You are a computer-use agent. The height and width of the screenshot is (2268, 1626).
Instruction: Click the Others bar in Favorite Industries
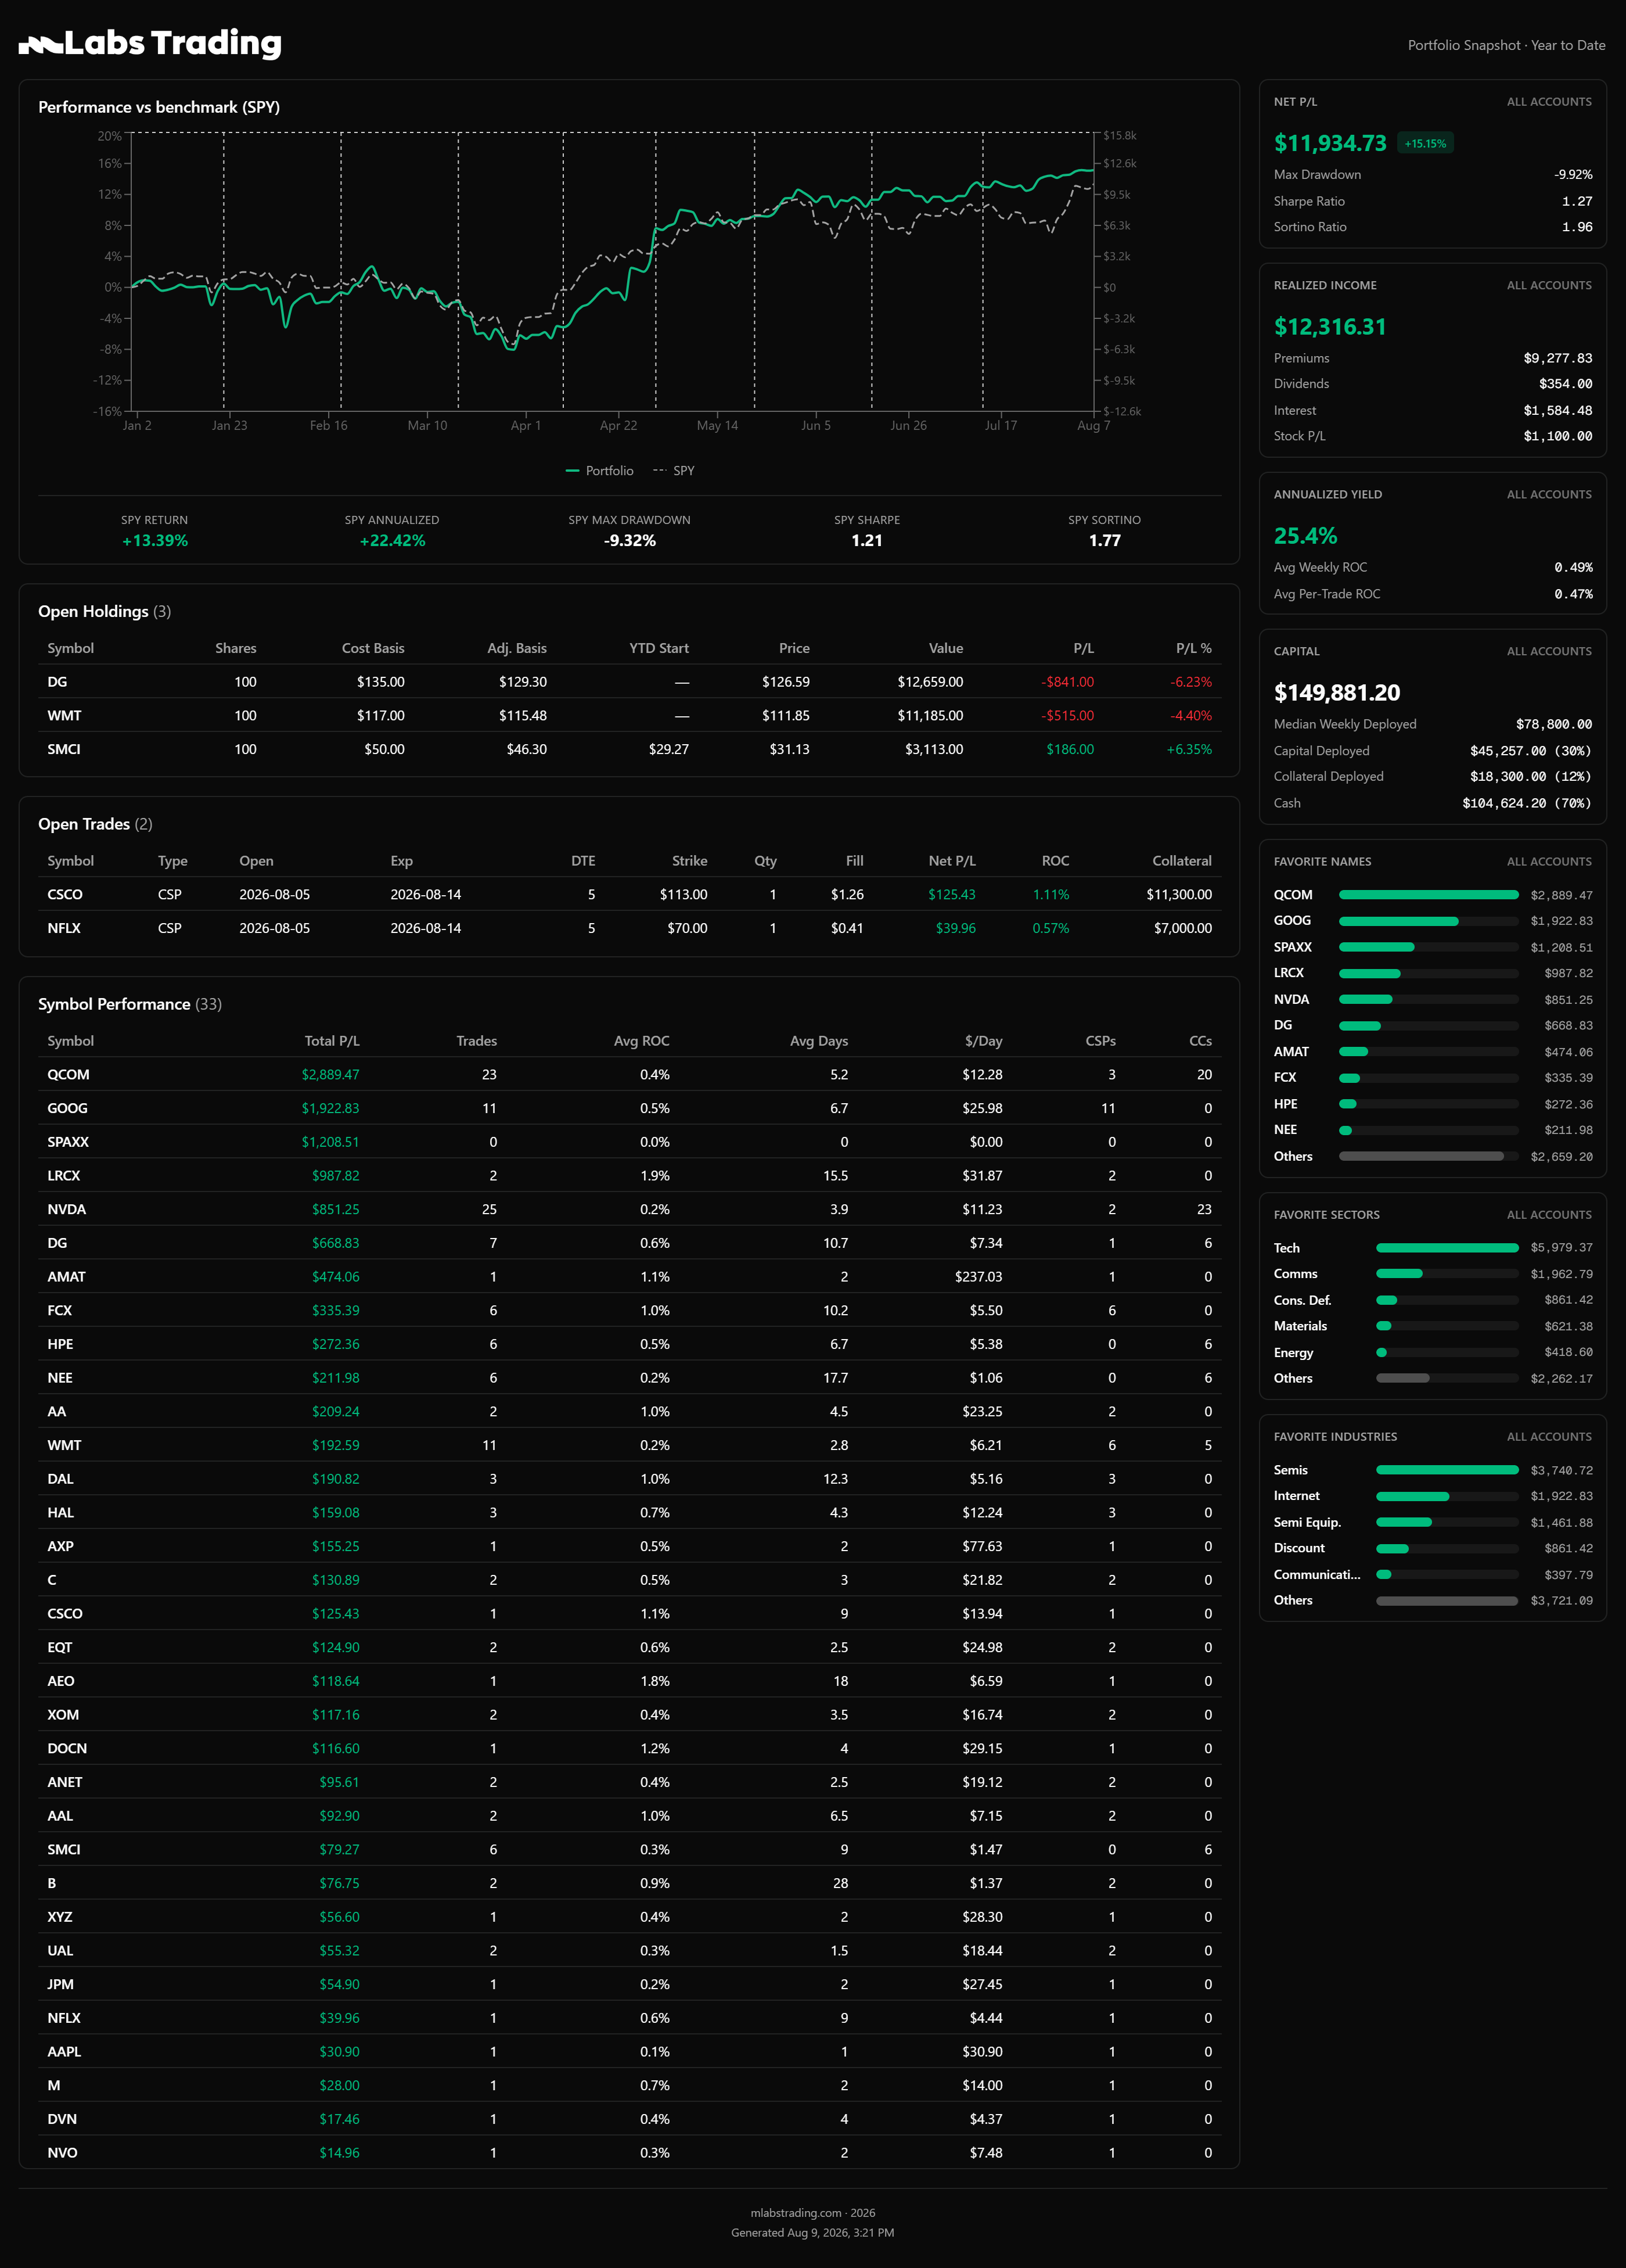tap(1447, 1601)
